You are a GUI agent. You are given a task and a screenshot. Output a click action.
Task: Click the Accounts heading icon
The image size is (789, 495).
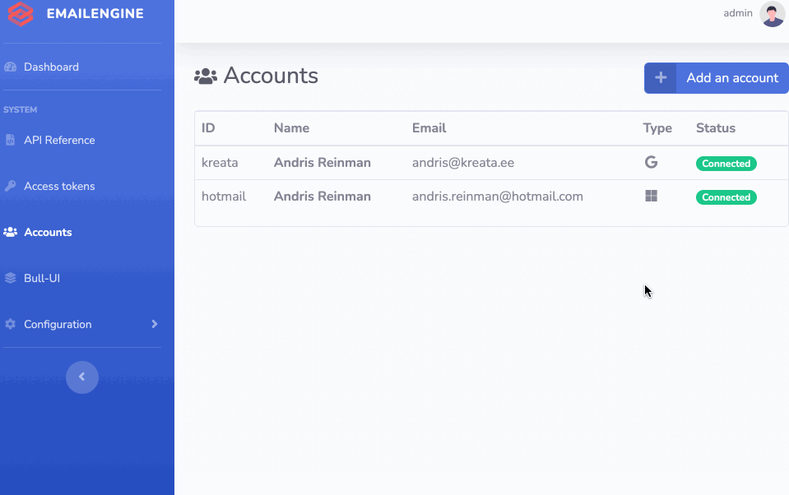pos(206,76)
